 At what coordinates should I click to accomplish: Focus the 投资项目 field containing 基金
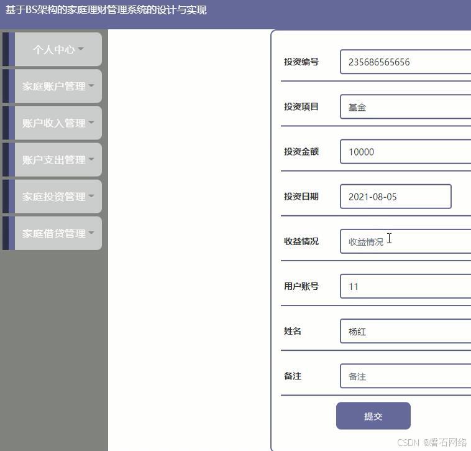coord(406,107)
